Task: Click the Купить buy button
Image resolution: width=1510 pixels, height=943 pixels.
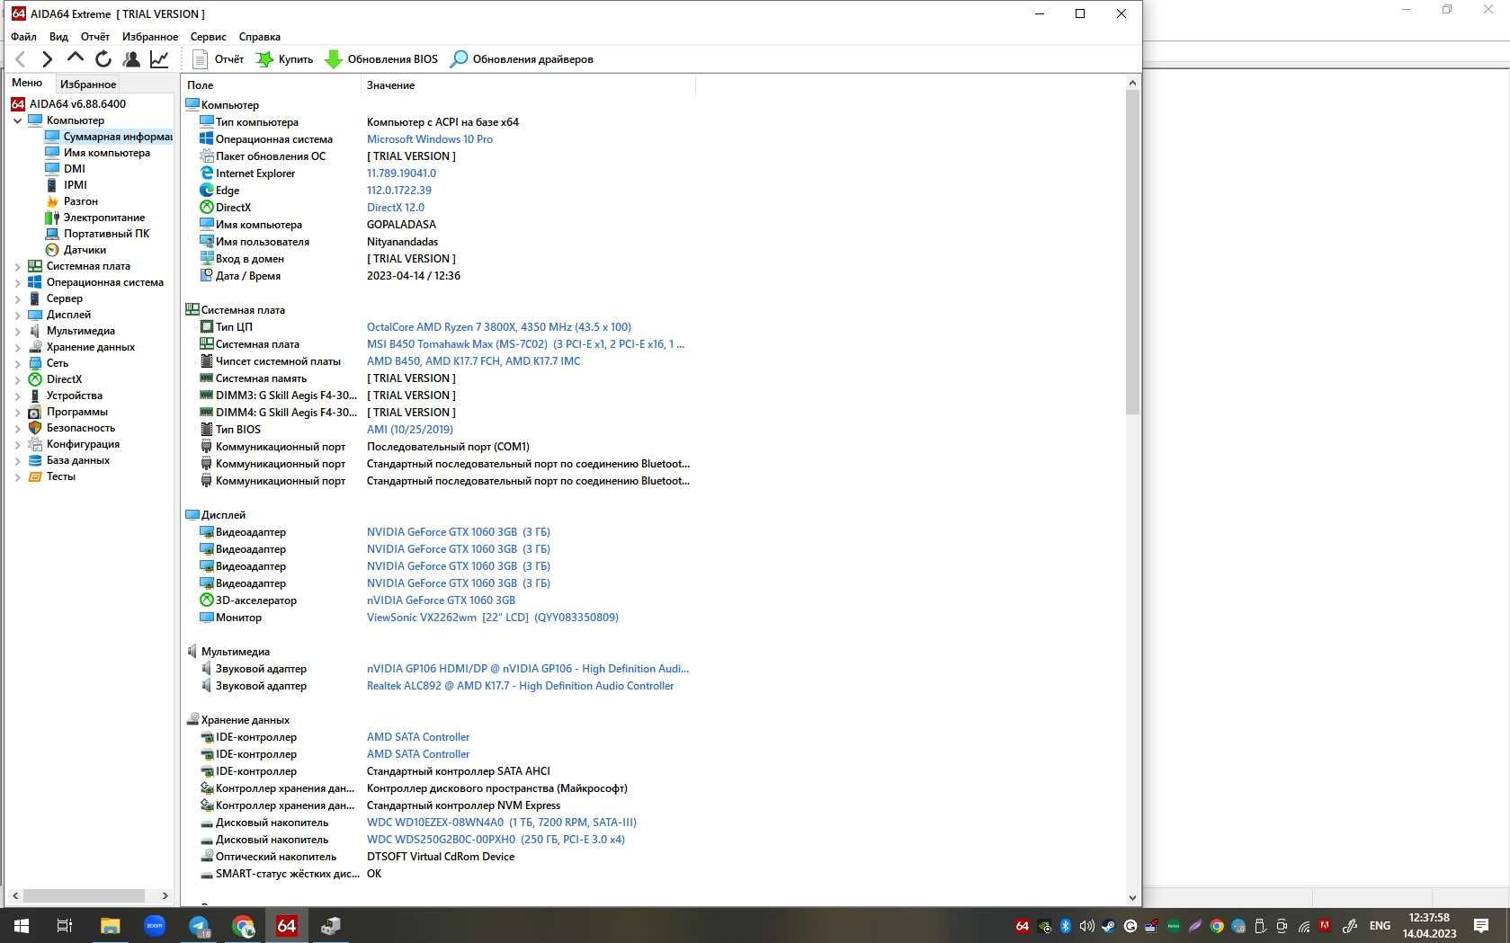Action: coord(285,59)
